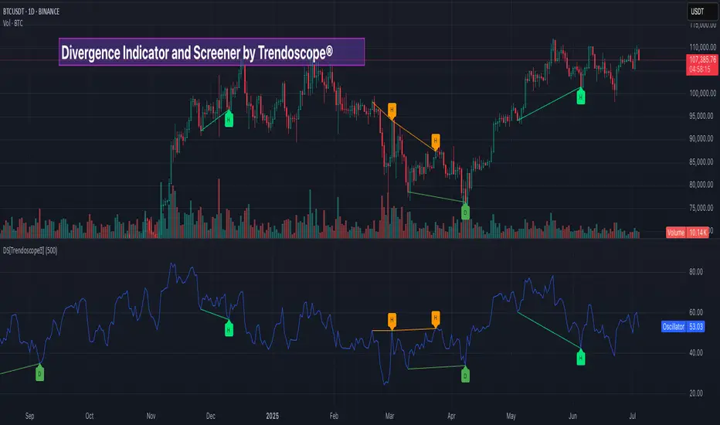The height and width of the screenshot is (425, 720).
Task: Click the red Volume label
Action: point(676,233)
